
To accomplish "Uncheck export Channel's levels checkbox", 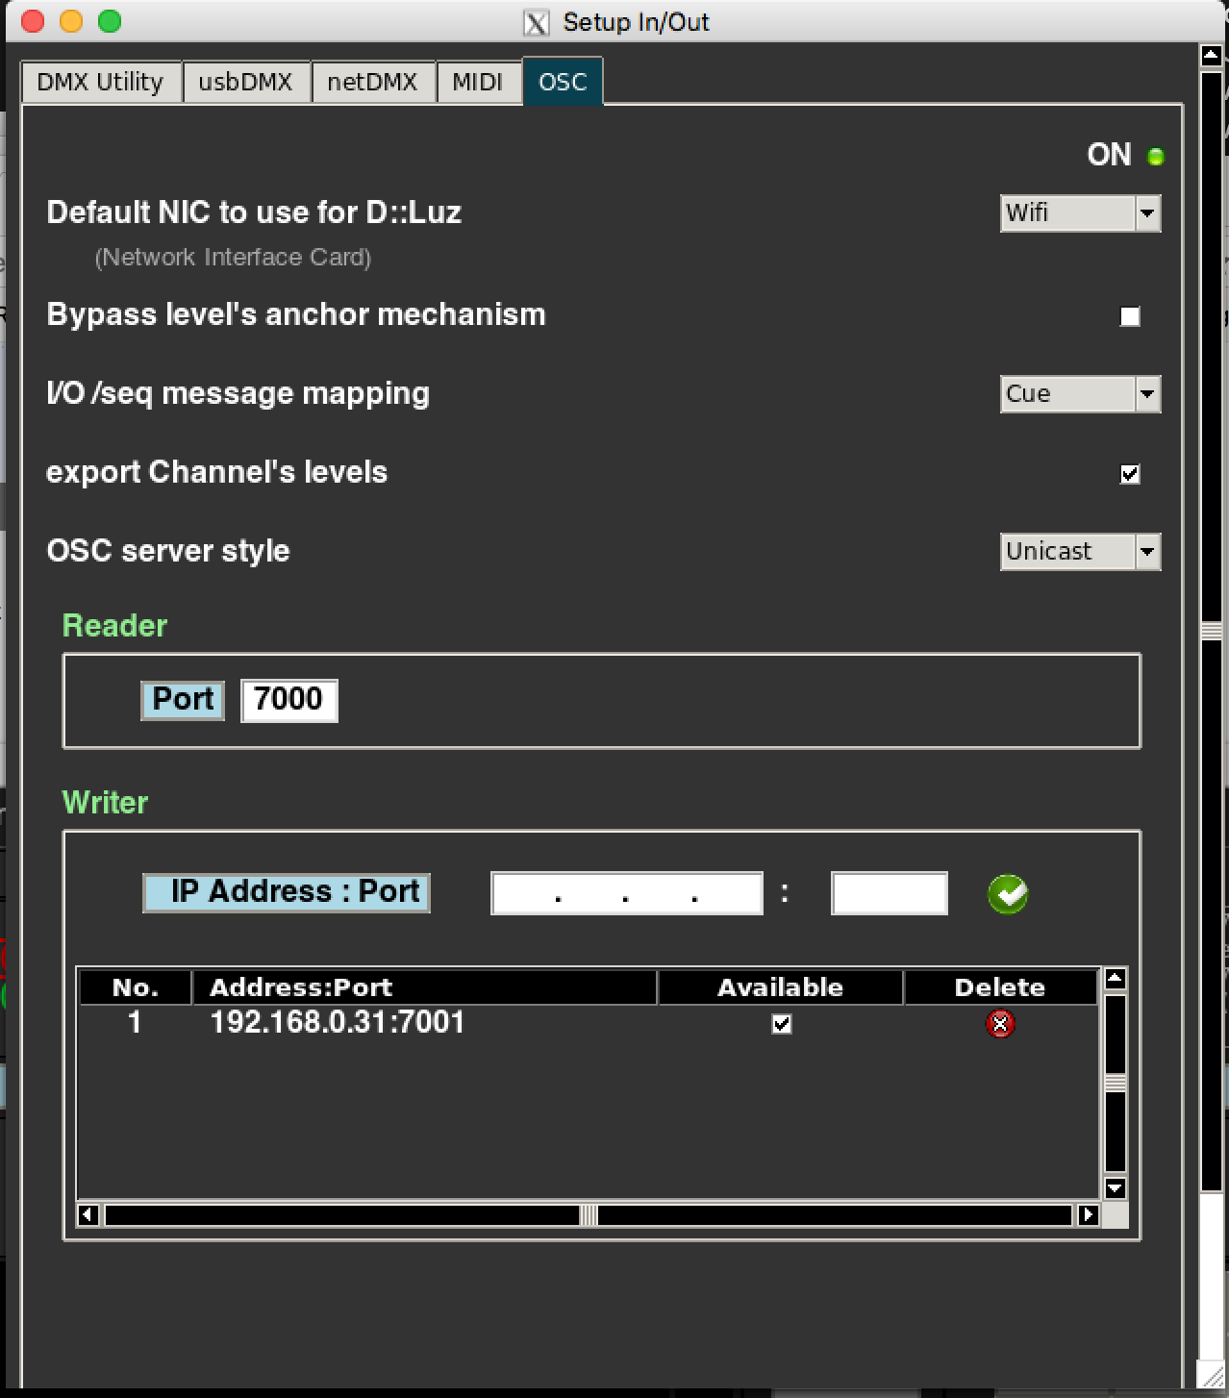I will click(1130, 474).
